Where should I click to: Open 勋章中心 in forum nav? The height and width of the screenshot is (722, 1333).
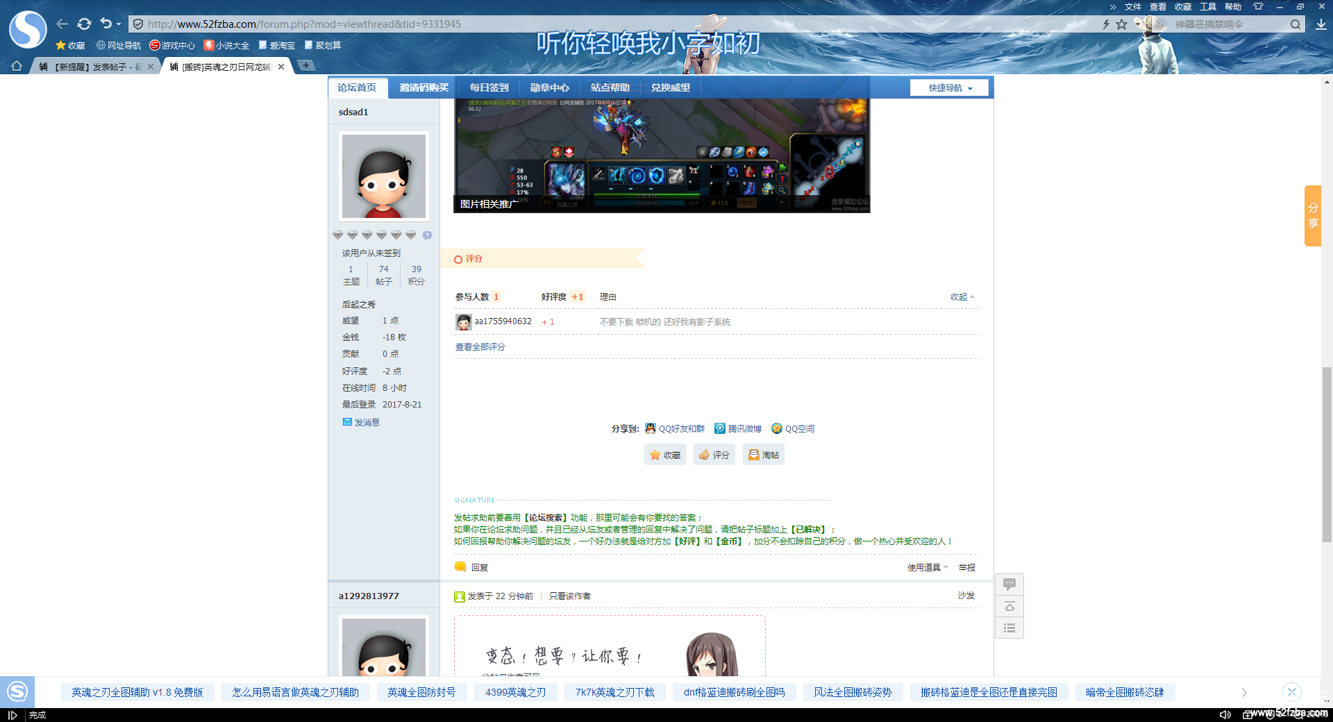[549, 87]
